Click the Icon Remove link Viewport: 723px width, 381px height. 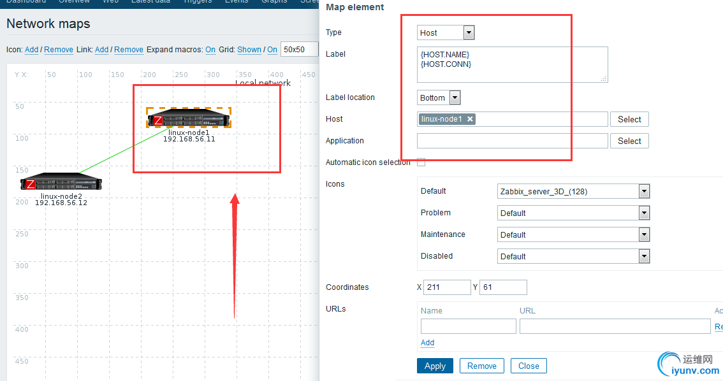tap(59, 49)
